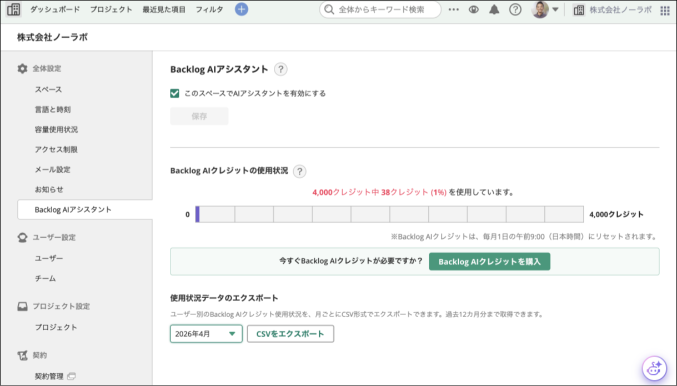Click 全体設定 section header text

[x=47, y=68]
